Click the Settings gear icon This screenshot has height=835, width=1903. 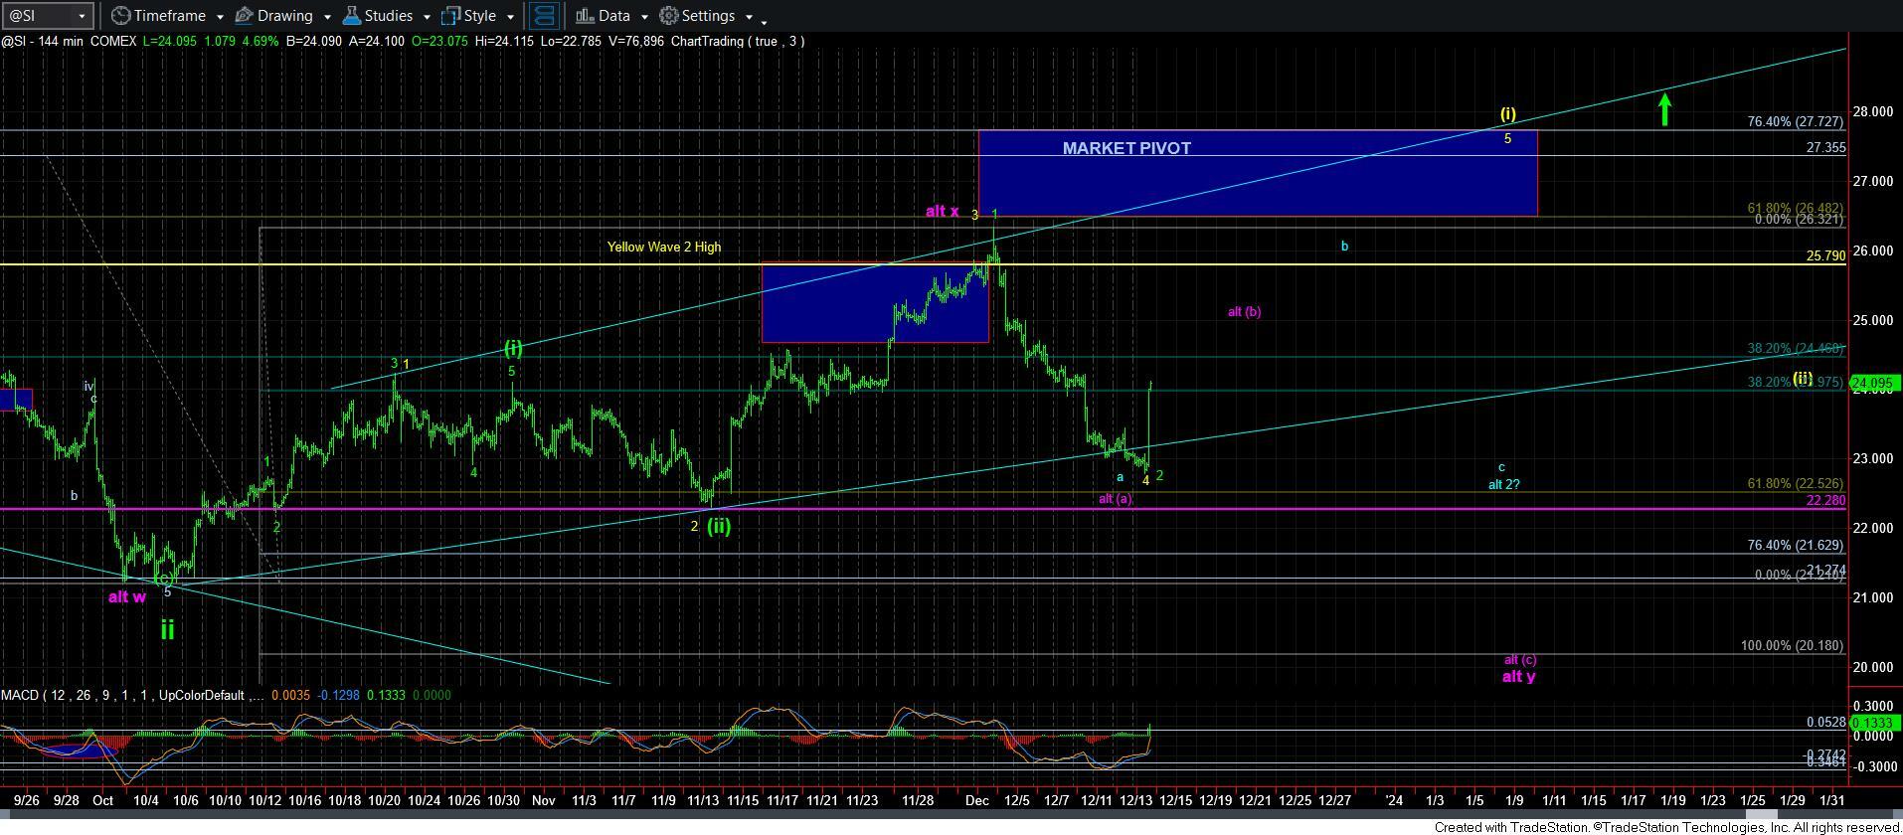[x=669, y=16]
